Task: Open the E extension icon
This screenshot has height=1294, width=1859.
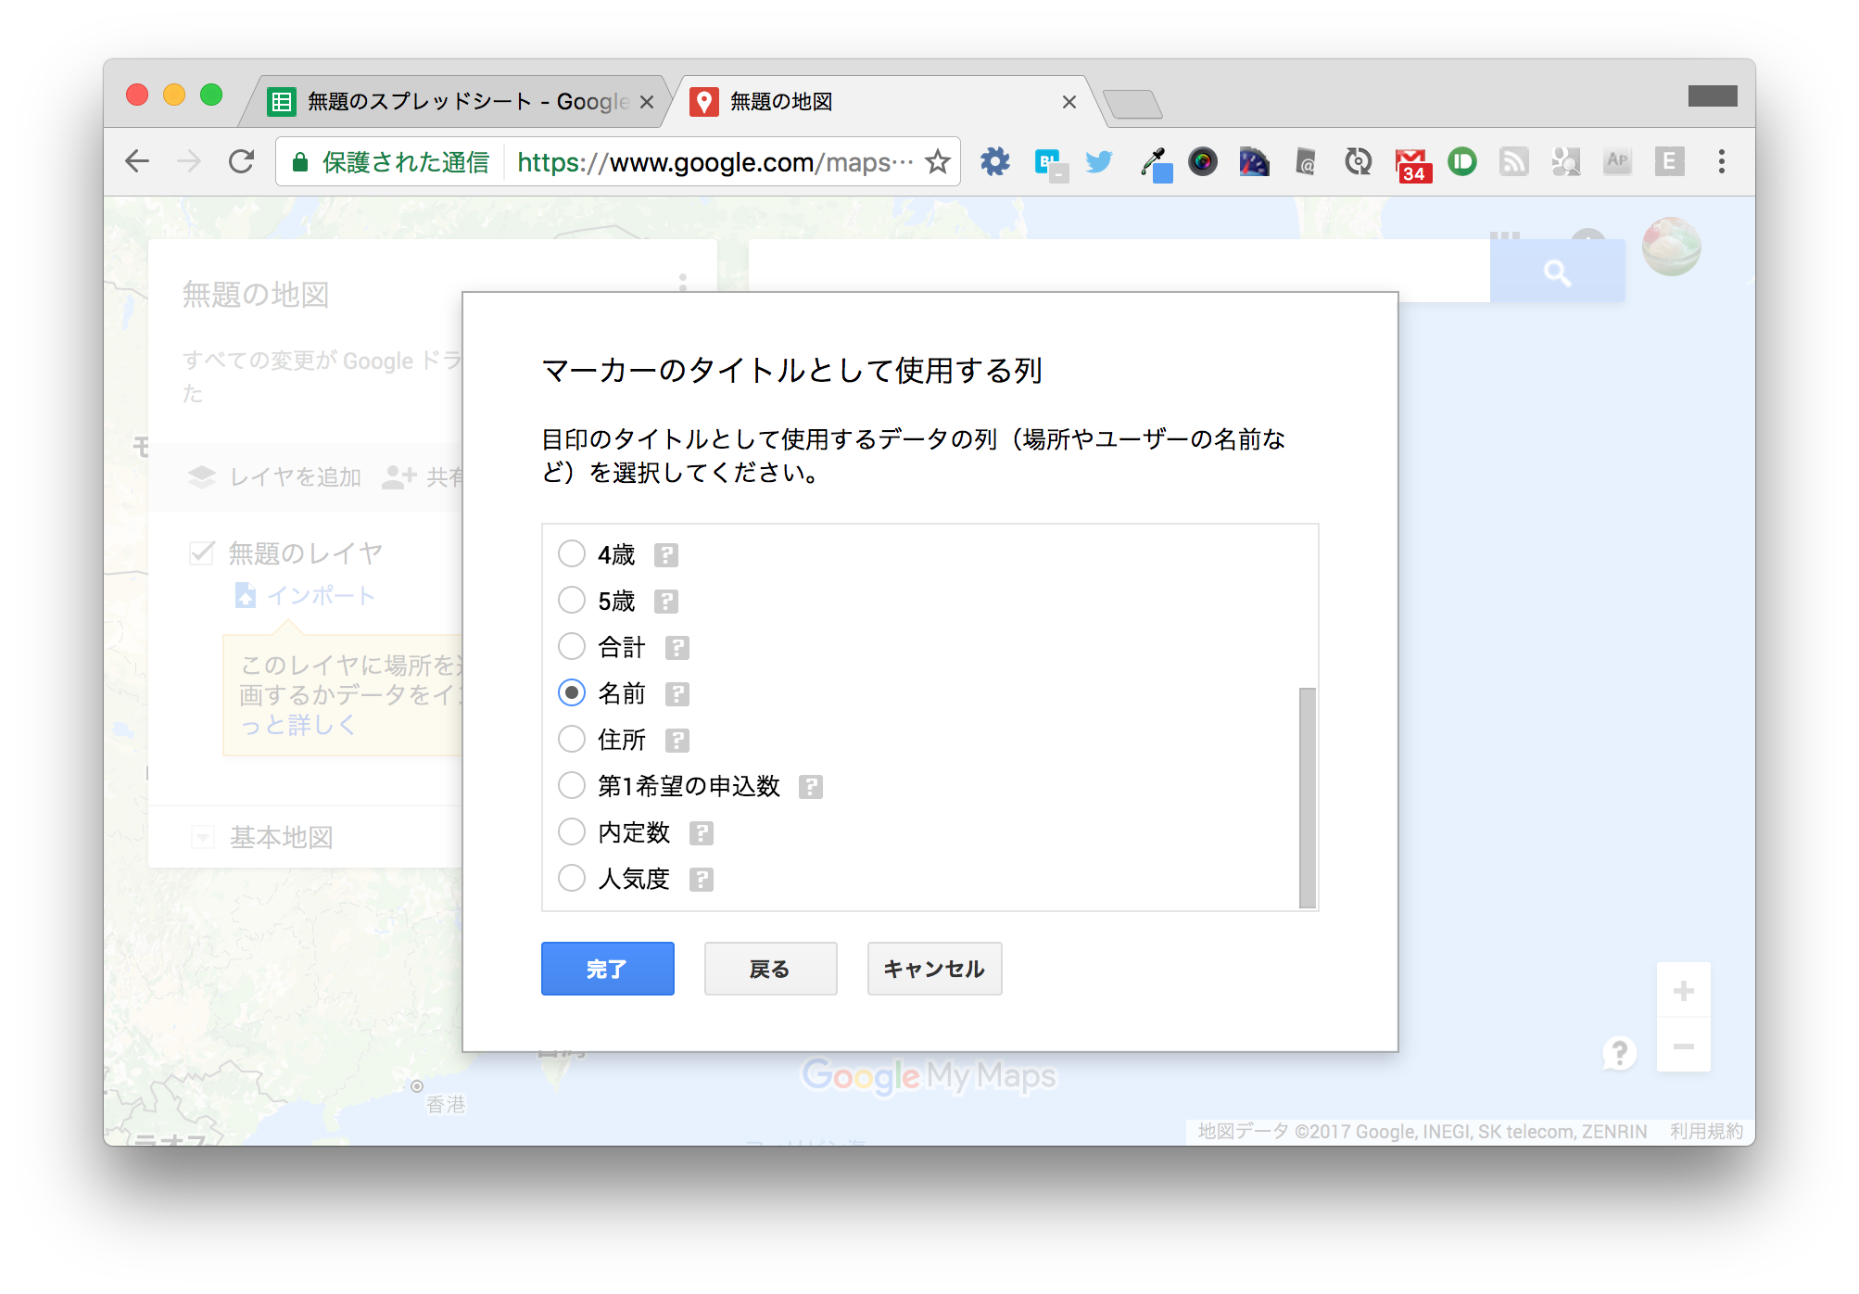Action: [x=1670, y=162]
